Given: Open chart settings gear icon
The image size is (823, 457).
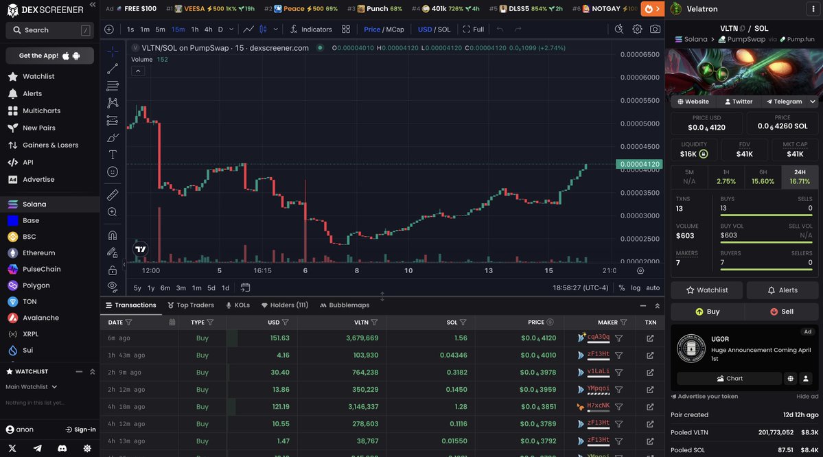Looking at the screenshot, I should point(637,30).
